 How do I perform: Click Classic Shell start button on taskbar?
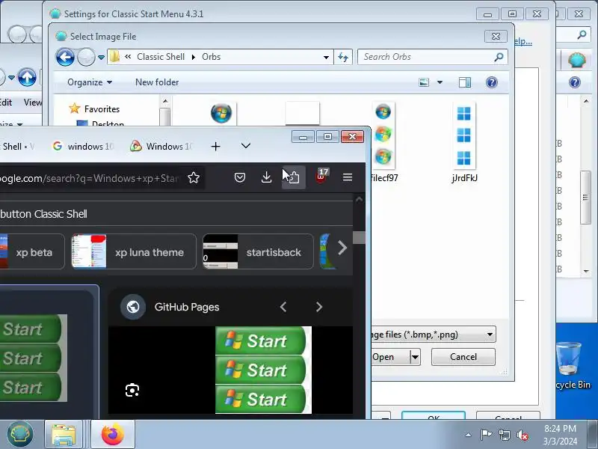pos(20,434)
